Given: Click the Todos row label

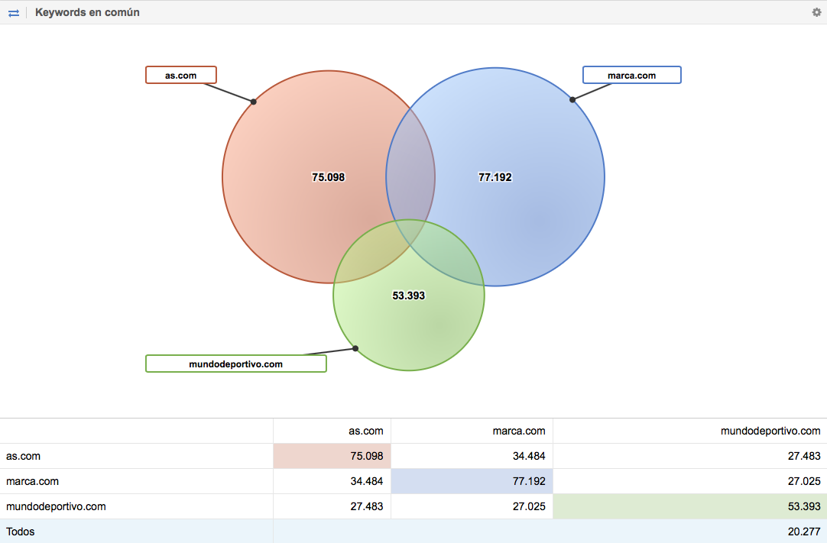Looking at the screenshot, I should point(21,532).
